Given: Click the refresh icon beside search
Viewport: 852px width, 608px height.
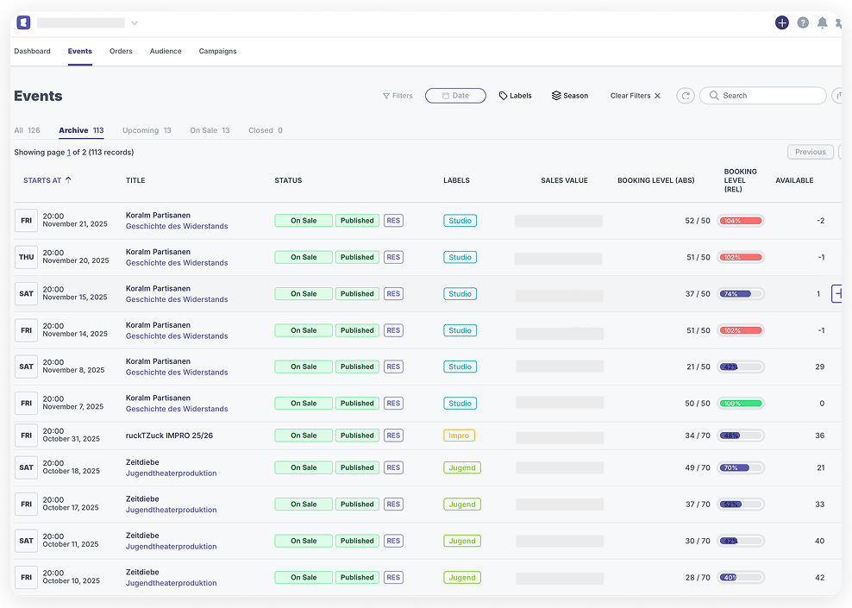Looking at the screenshot, I should (x=686, y=96).
